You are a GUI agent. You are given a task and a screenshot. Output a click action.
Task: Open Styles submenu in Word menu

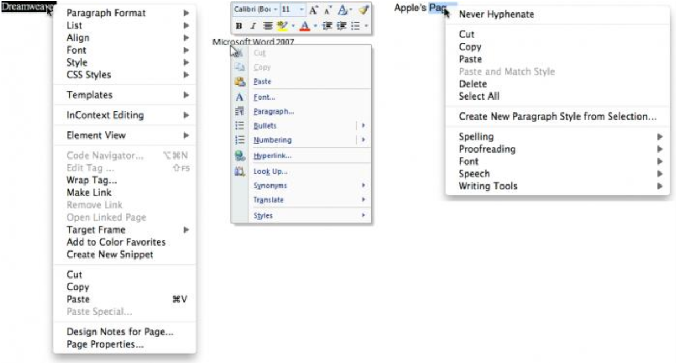click(310, 215)
